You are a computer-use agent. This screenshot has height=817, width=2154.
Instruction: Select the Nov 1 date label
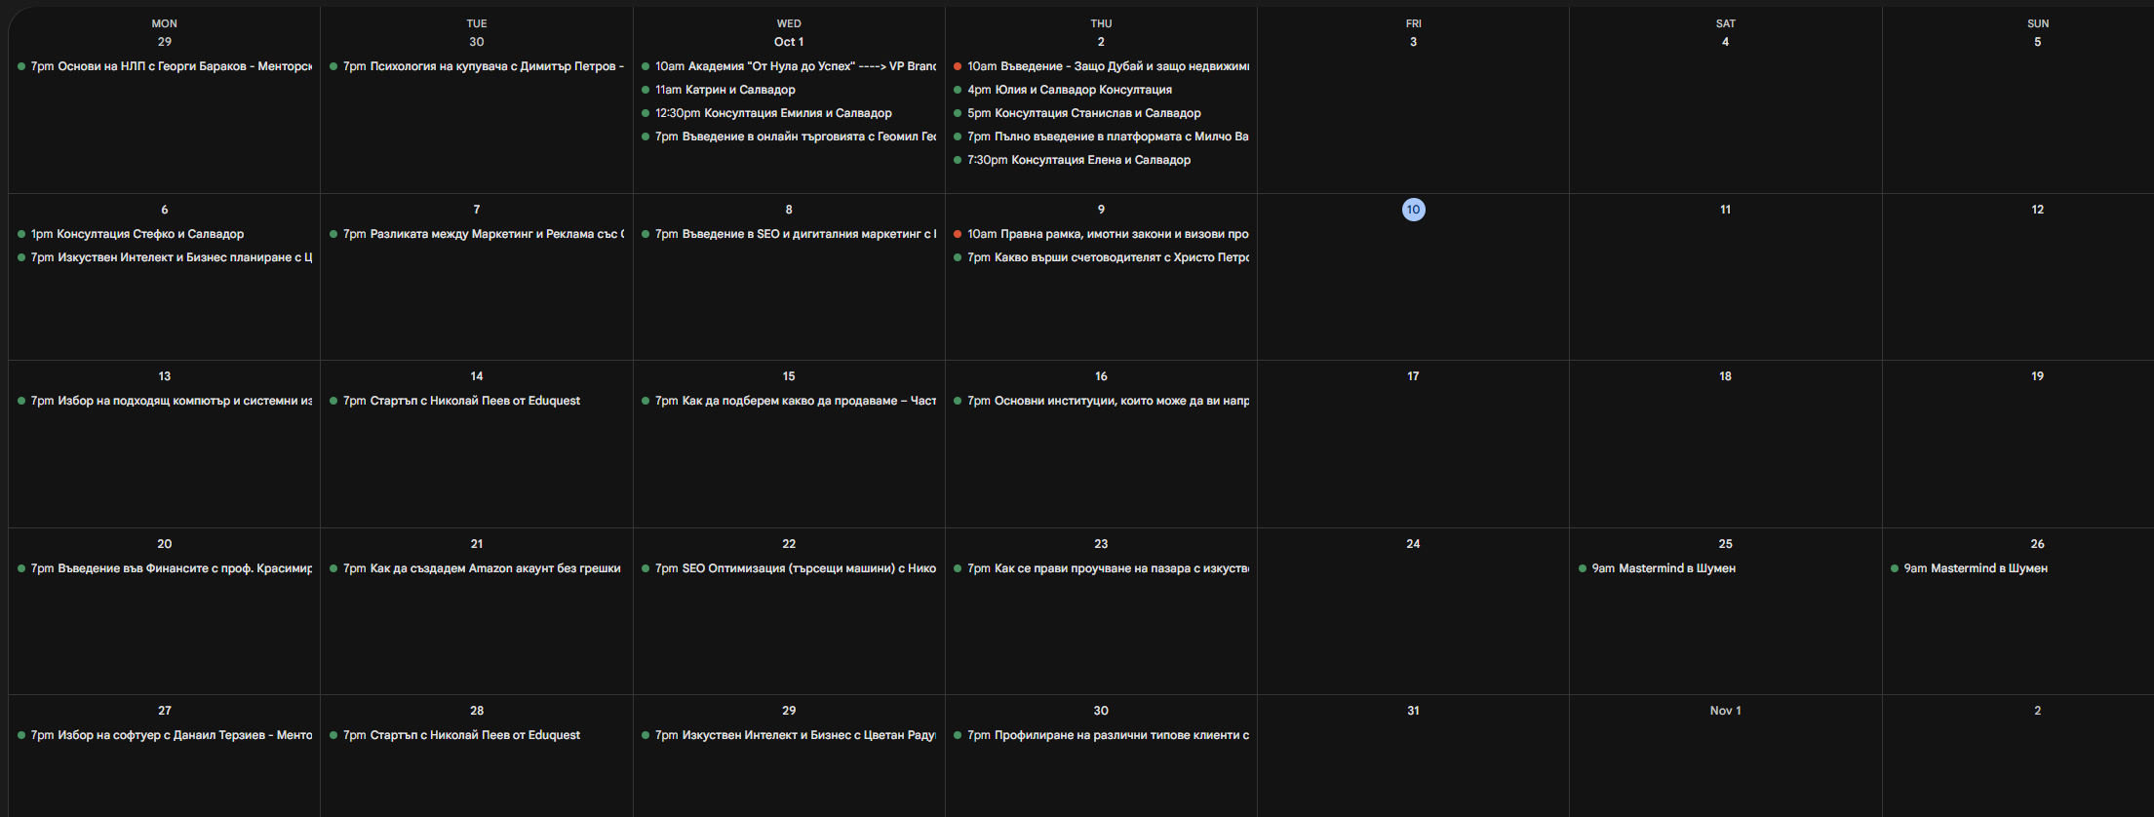coord(1725,711)
